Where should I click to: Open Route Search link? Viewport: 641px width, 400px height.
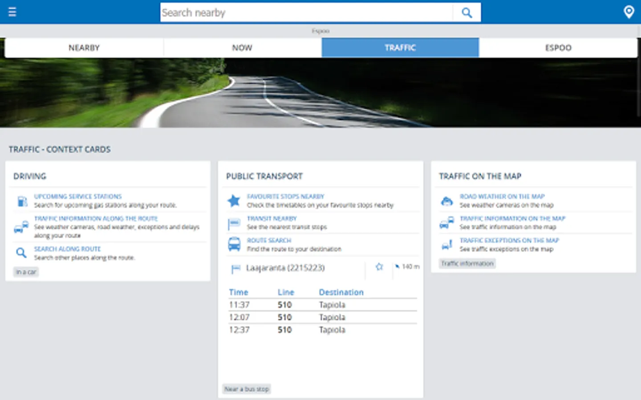pyautogui.click(x=269, y=240)
